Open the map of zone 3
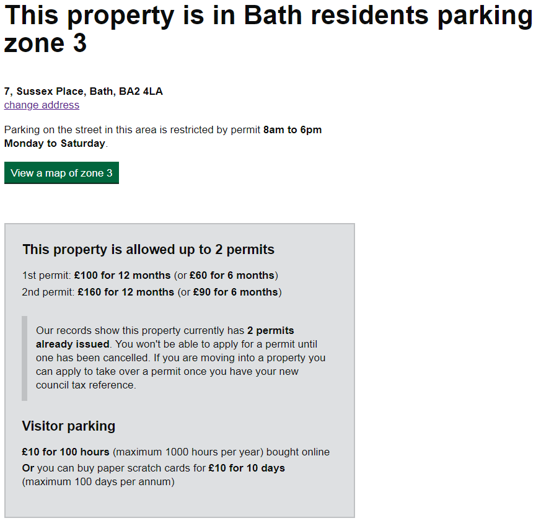 tap(61, 172)
